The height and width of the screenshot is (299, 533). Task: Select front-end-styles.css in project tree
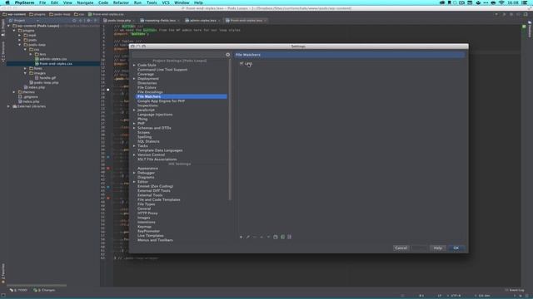(56, 64)
